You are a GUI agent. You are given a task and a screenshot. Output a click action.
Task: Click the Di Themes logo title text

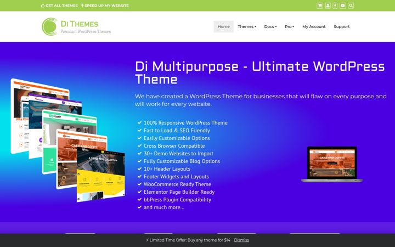[80, 24]
